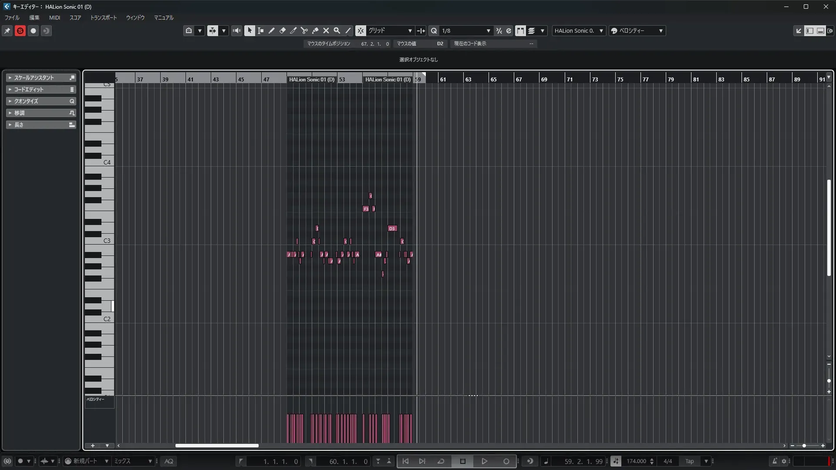The height and width of the screenshot is (470, 836).
Task: Select the Split scissors tool
Action: tap(304, 30)
